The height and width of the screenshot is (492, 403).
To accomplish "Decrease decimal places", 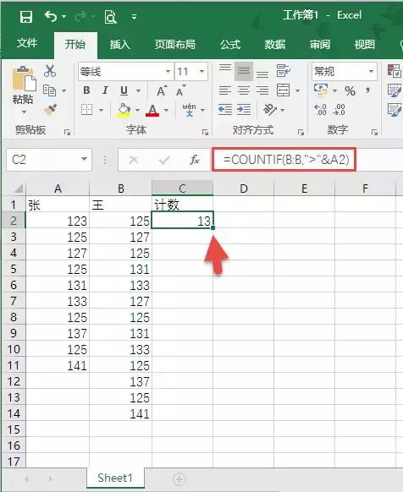I will [x=340, y=110].
